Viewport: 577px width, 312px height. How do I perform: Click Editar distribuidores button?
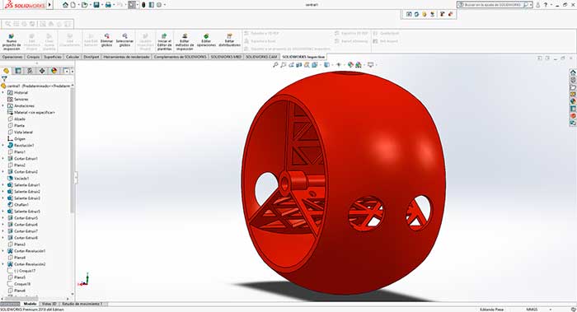[229, 40]
